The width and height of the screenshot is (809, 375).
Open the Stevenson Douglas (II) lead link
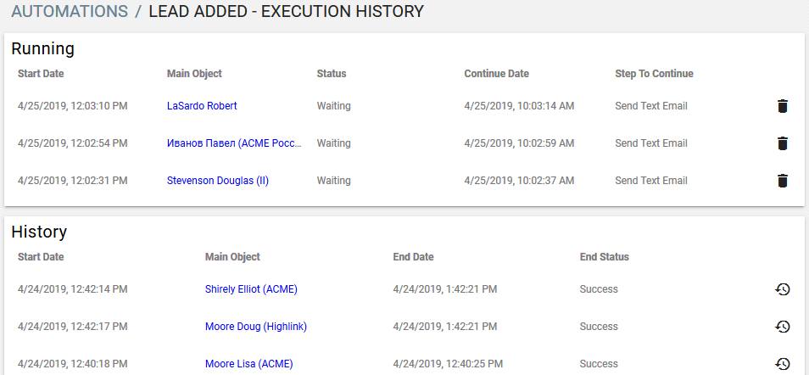tap(218, 180)
